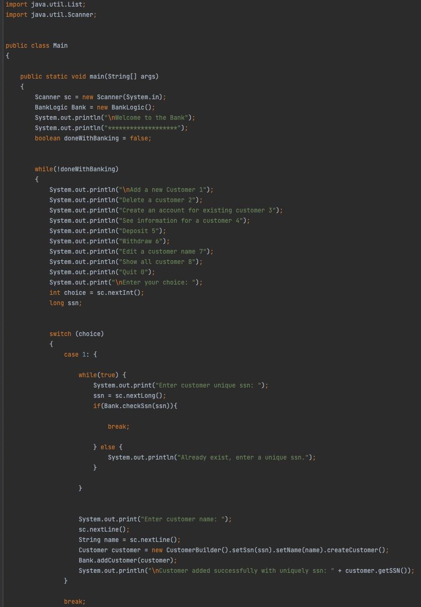Select the CustomerBuilder chained call line
Viewport: 421px width, 607px height.
coord(232,550)
